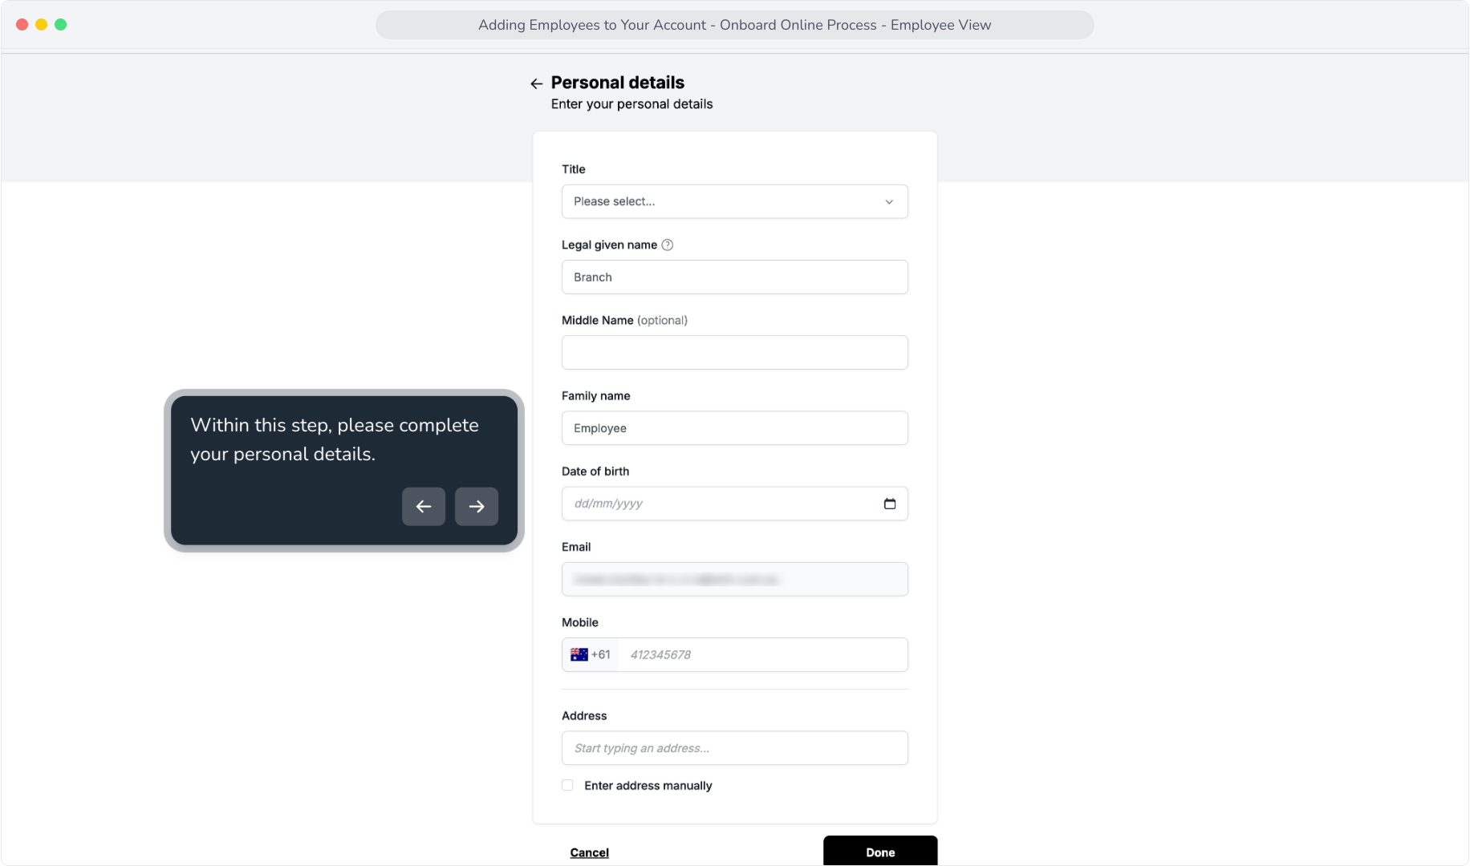Click into the Middle Name field
This screenshot has width=1470, height=866.
tap(734, 352)
